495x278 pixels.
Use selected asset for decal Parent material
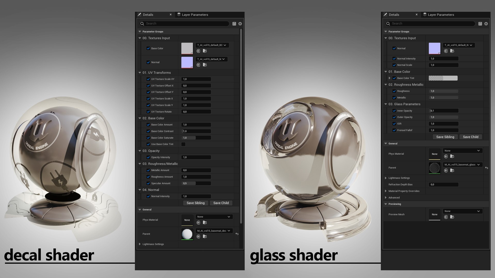click(x=199, y=237)
